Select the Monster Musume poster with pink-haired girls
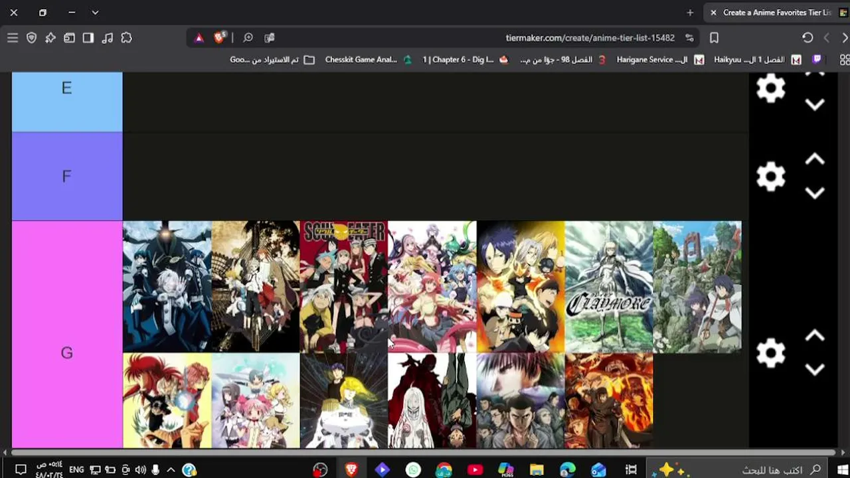850x478 pixels. (432, 287)
